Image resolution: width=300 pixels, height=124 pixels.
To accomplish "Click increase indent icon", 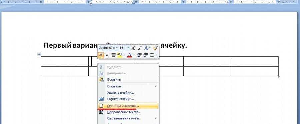I will (x=146, y=55).
